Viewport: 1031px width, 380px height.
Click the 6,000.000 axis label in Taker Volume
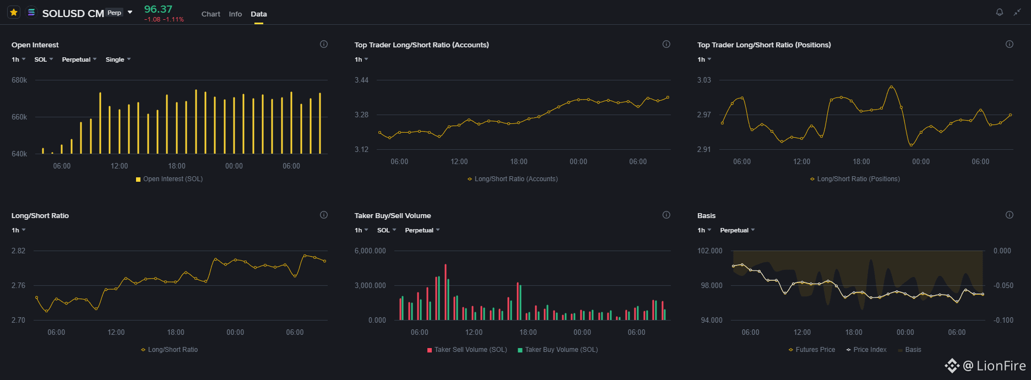coord(370,251)
